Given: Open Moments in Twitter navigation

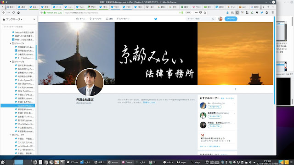Looking at the screenshot, I should [x=96, y=19].
